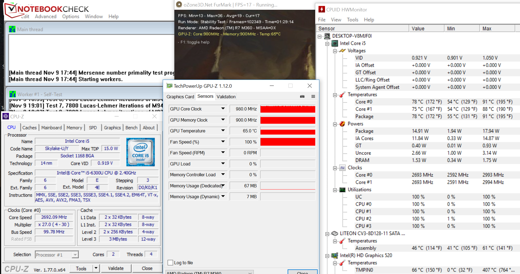520x274 pixels.
Task: Switch to the Mainboard tab in CPU-Z
Action: tap(51, 128)
